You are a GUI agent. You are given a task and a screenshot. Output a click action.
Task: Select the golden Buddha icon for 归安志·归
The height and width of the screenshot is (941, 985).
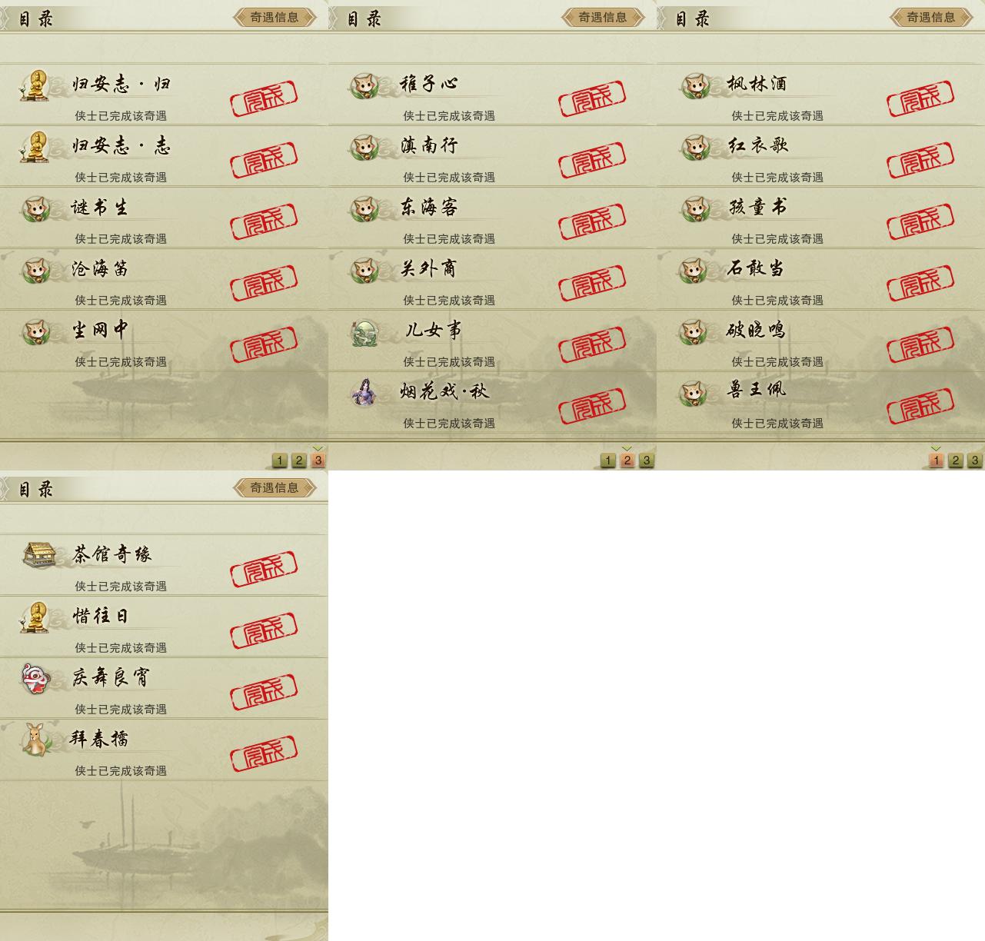pyautogui.click(x=35, y=85)
